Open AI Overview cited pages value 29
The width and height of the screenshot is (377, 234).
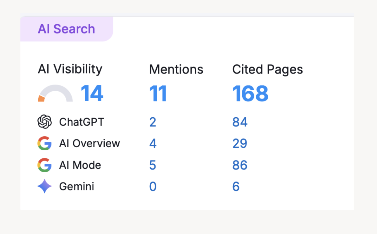(x=240, y=144)
